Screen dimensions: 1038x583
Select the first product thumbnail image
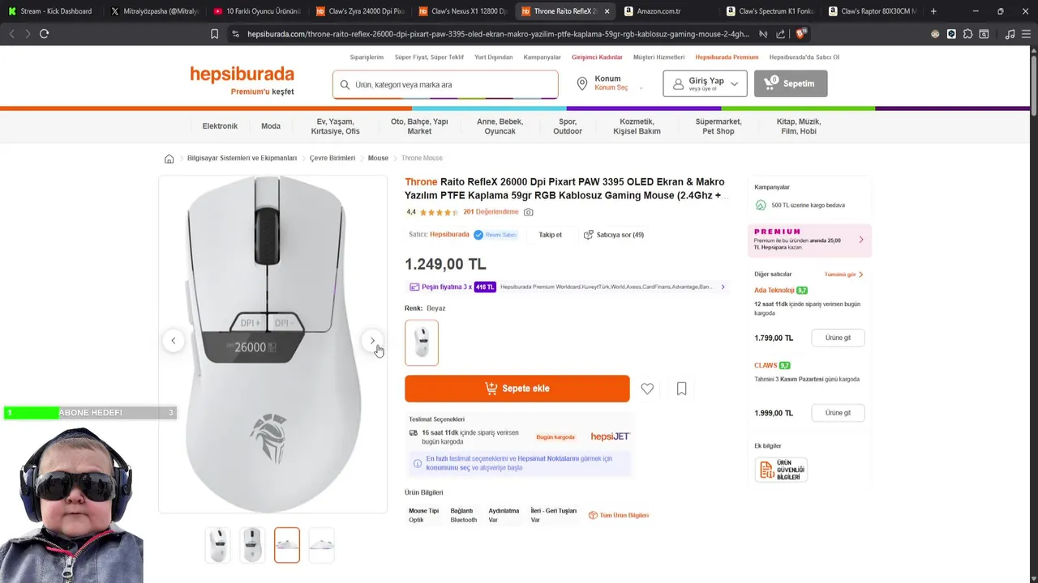pyautogui.click(x=217, y=545)
